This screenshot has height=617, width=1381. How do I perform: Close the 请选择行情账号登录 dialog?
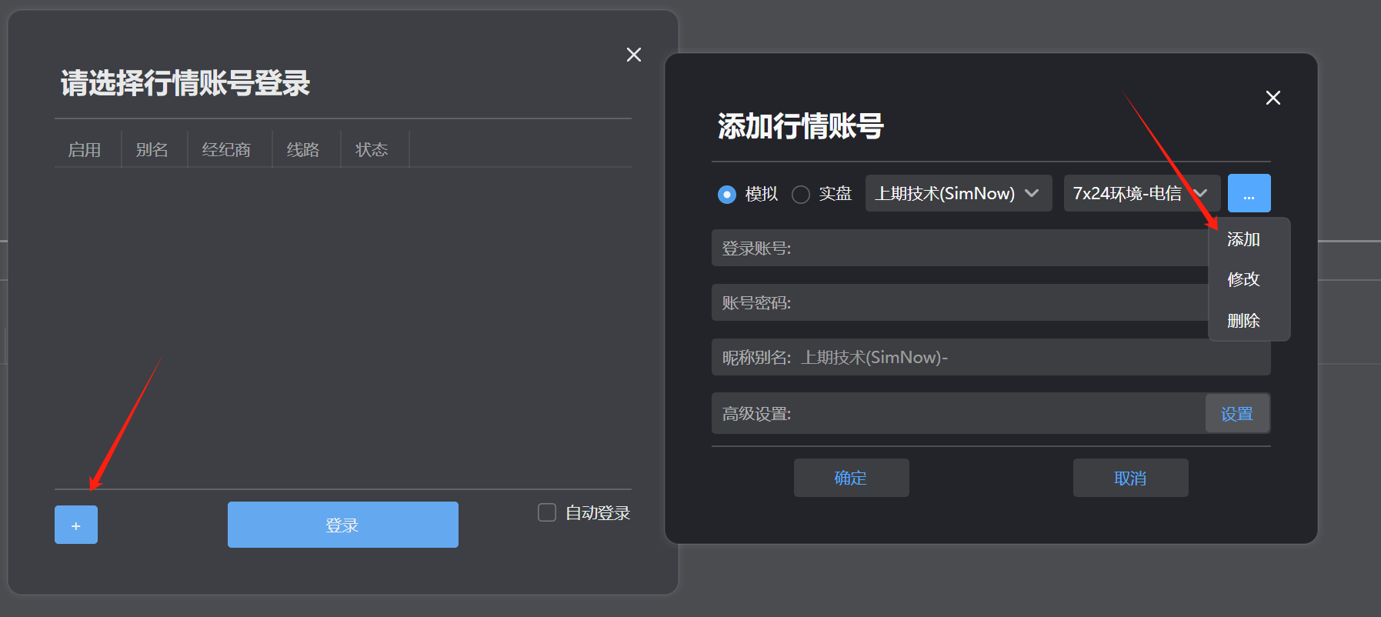pos(633,55)
